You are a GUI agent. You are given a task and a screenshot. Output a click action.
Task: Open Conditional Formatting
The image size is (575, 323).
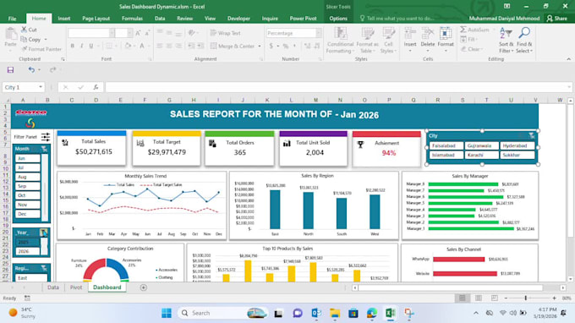340,41
